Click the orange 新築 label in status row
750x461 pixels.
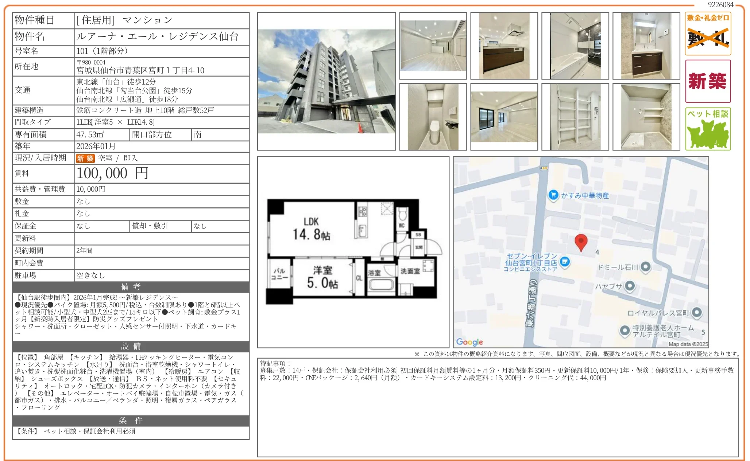[85, 159]
